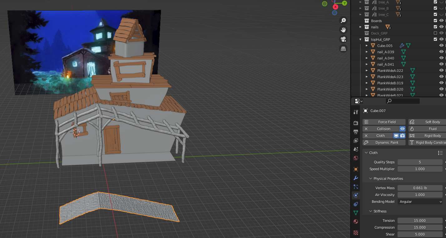Toggle camera view icon
446x238 pixels.
(x=343, y=39)
